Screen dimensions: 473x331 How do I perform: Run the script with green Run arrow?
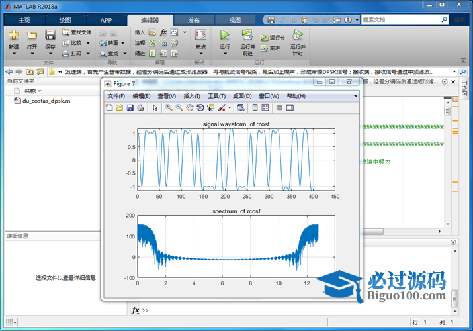click(224, 35)
